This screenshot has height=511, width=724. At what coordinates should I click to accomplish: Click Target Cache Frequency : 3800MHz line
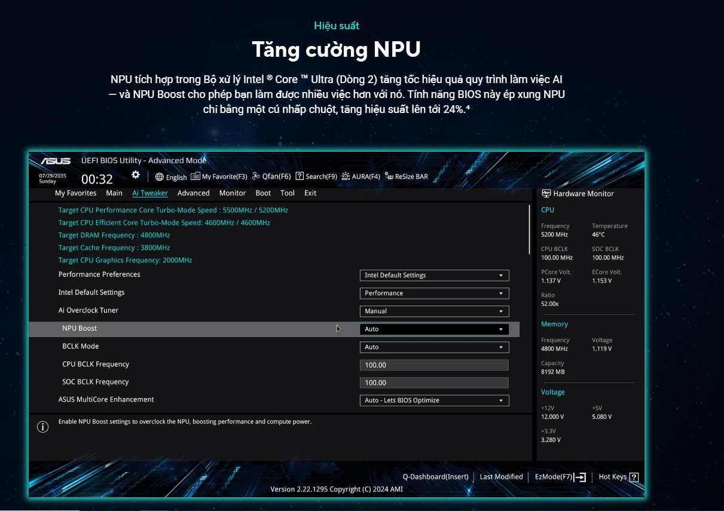[x=114, y=247]
